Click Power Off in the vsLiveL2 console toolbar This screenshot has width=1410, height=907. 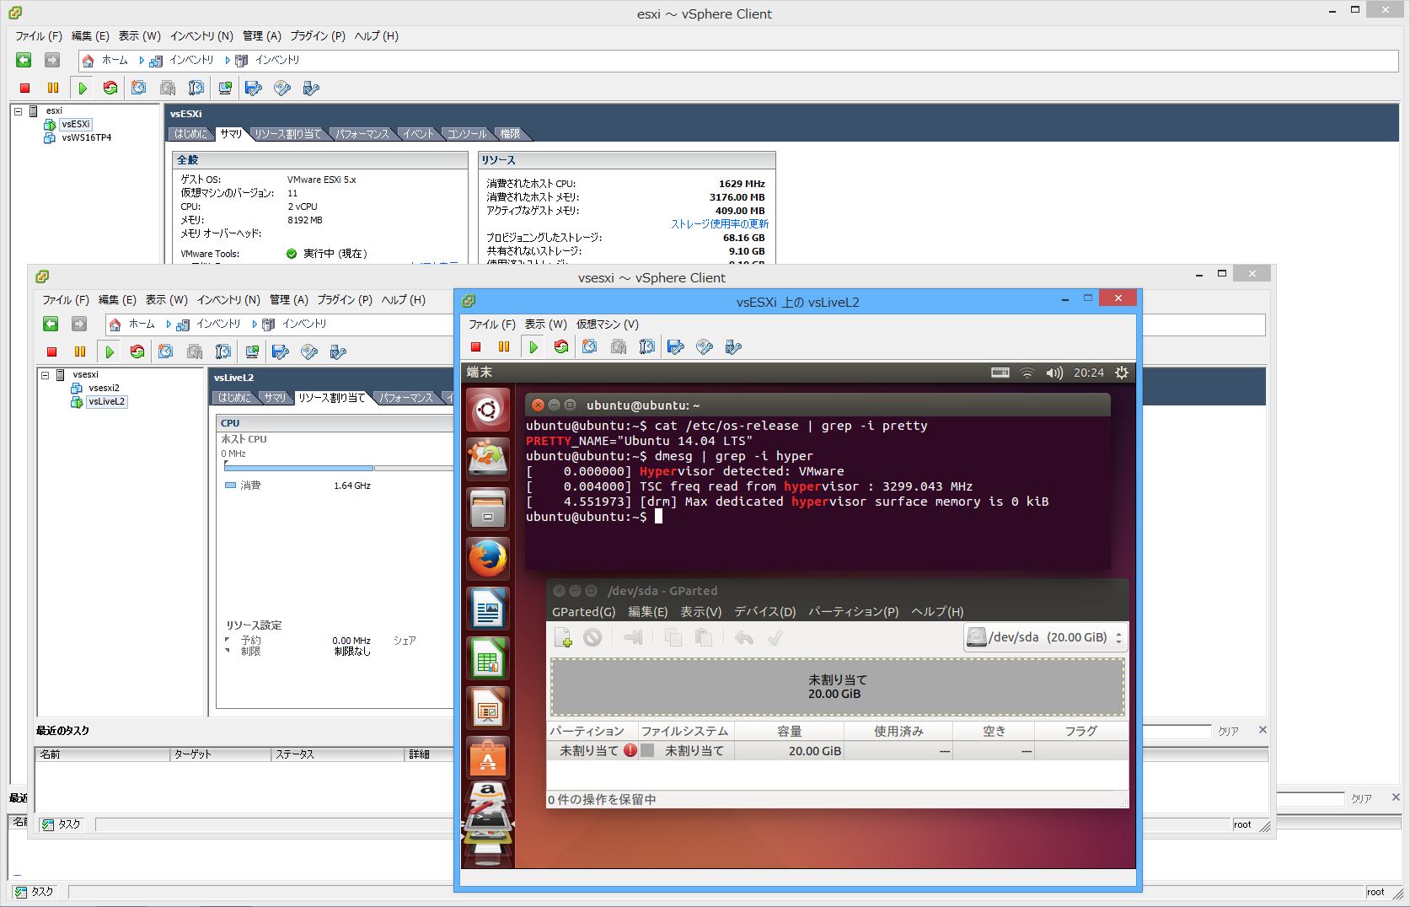pos(475,346)
